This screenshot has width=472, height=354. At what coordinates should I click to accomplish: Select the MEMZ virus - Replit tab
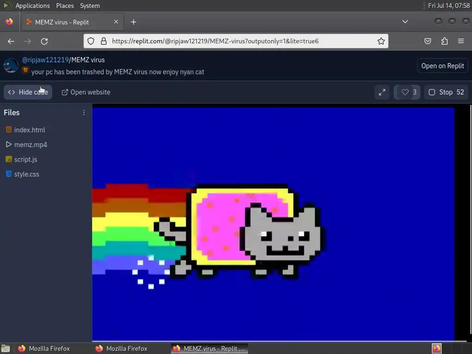point(72,22)
